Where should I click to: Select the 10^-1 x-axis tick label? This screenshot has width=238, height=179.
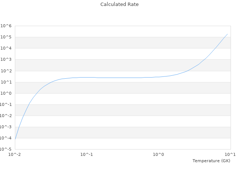(x=87, y=154)
